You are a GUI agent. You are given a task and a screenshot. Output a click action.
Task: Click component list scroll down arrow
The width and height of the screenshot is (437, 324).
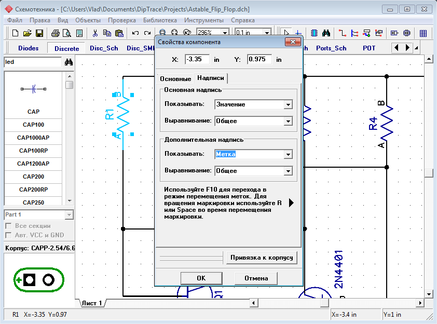[70, 201]
